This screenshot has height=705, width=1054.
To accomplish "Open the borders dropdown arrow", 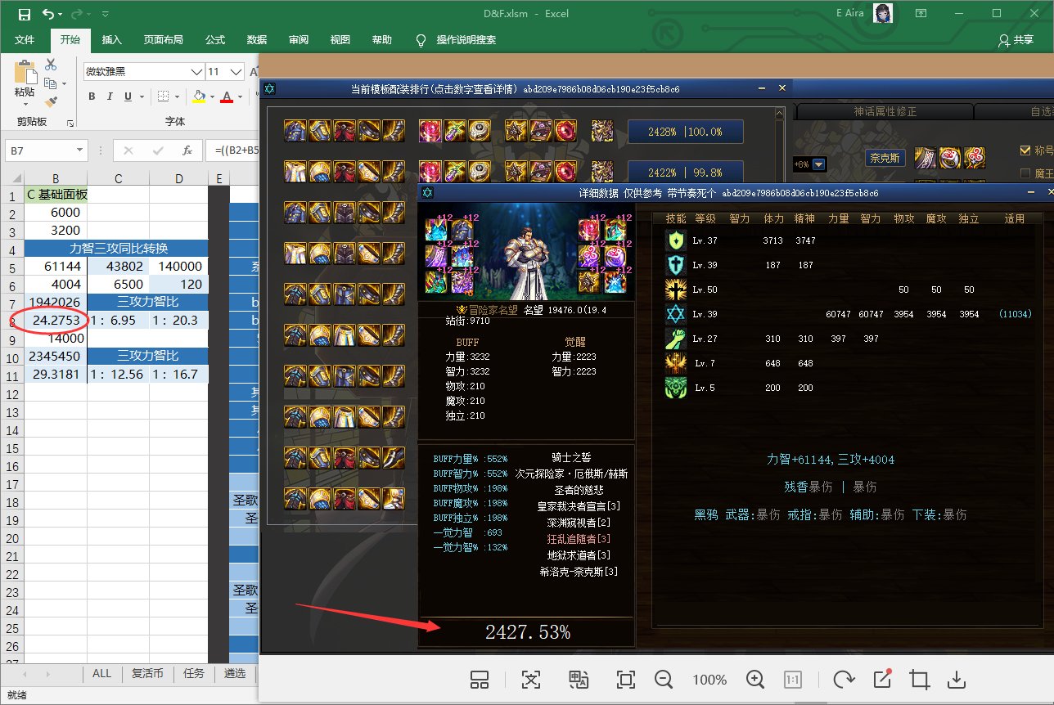I will [x=177, y=97].
